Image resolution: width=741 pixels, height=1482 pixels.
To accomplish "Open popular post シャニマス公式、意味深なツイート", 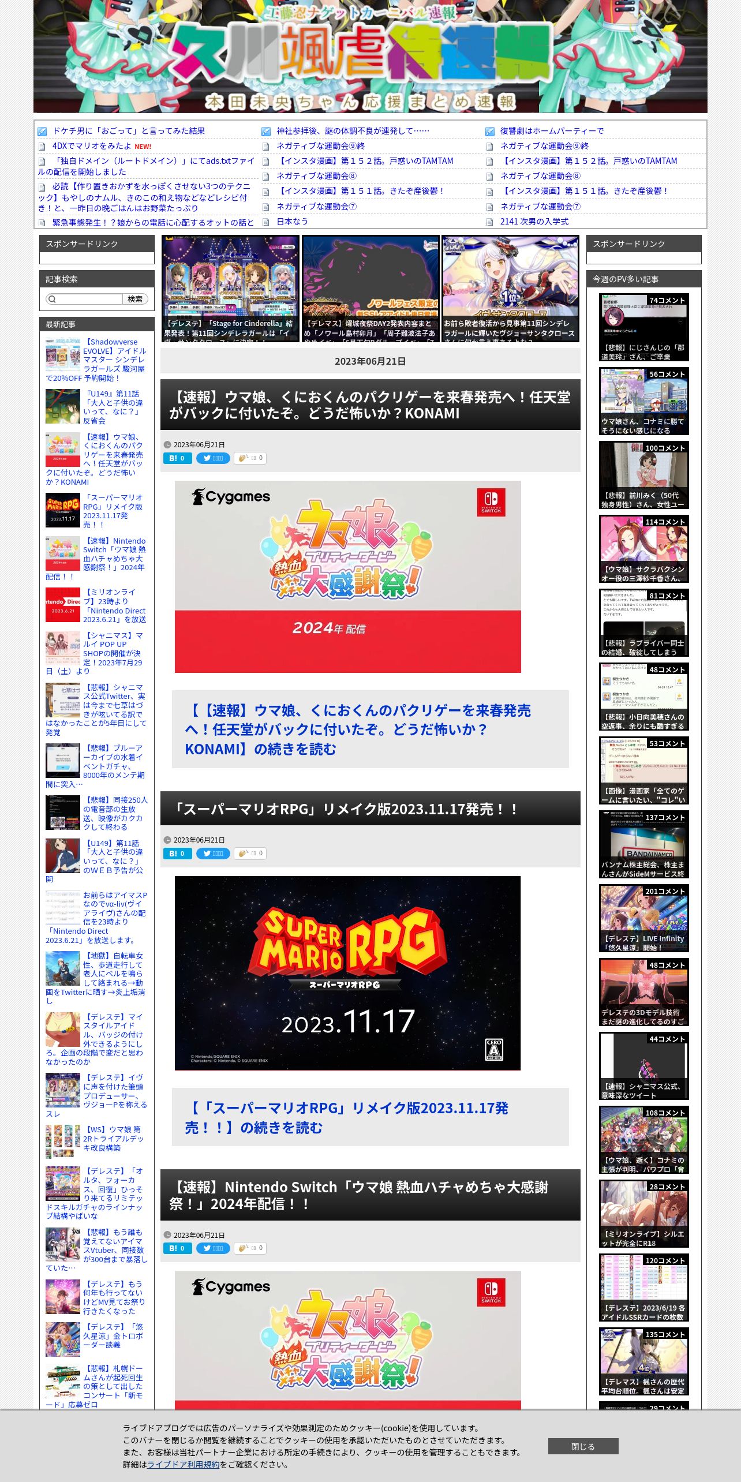I will coord(644,1066).
